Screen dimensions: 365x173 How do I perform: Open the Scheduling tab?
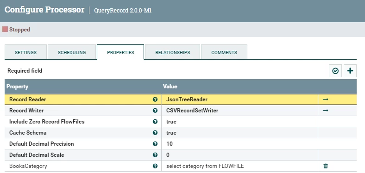pyautogui.click(x=72, y=52)
